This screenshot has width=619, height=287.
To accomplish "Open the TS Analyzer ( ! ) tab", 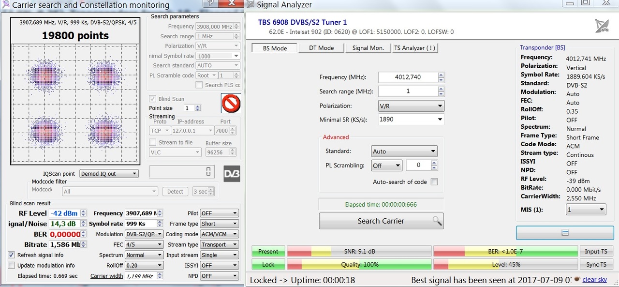I will (x=414, y=48).
